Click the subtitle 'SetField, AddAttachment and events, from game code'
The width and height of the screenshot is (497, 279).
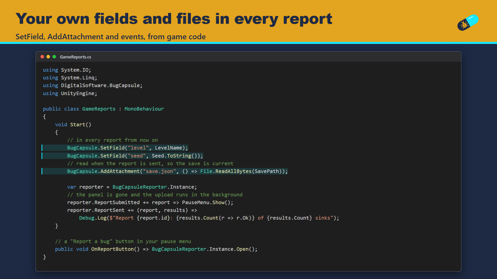click(x=111, y=37)
